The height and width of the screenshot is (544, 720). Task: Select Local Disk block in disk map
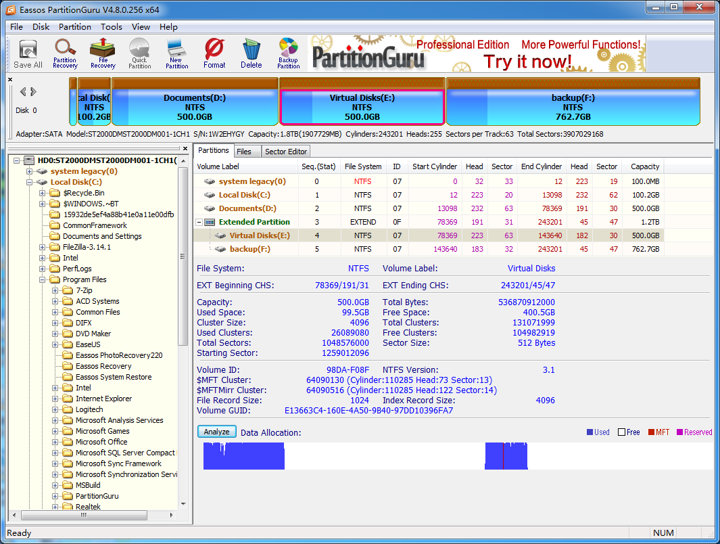(94, 101)
